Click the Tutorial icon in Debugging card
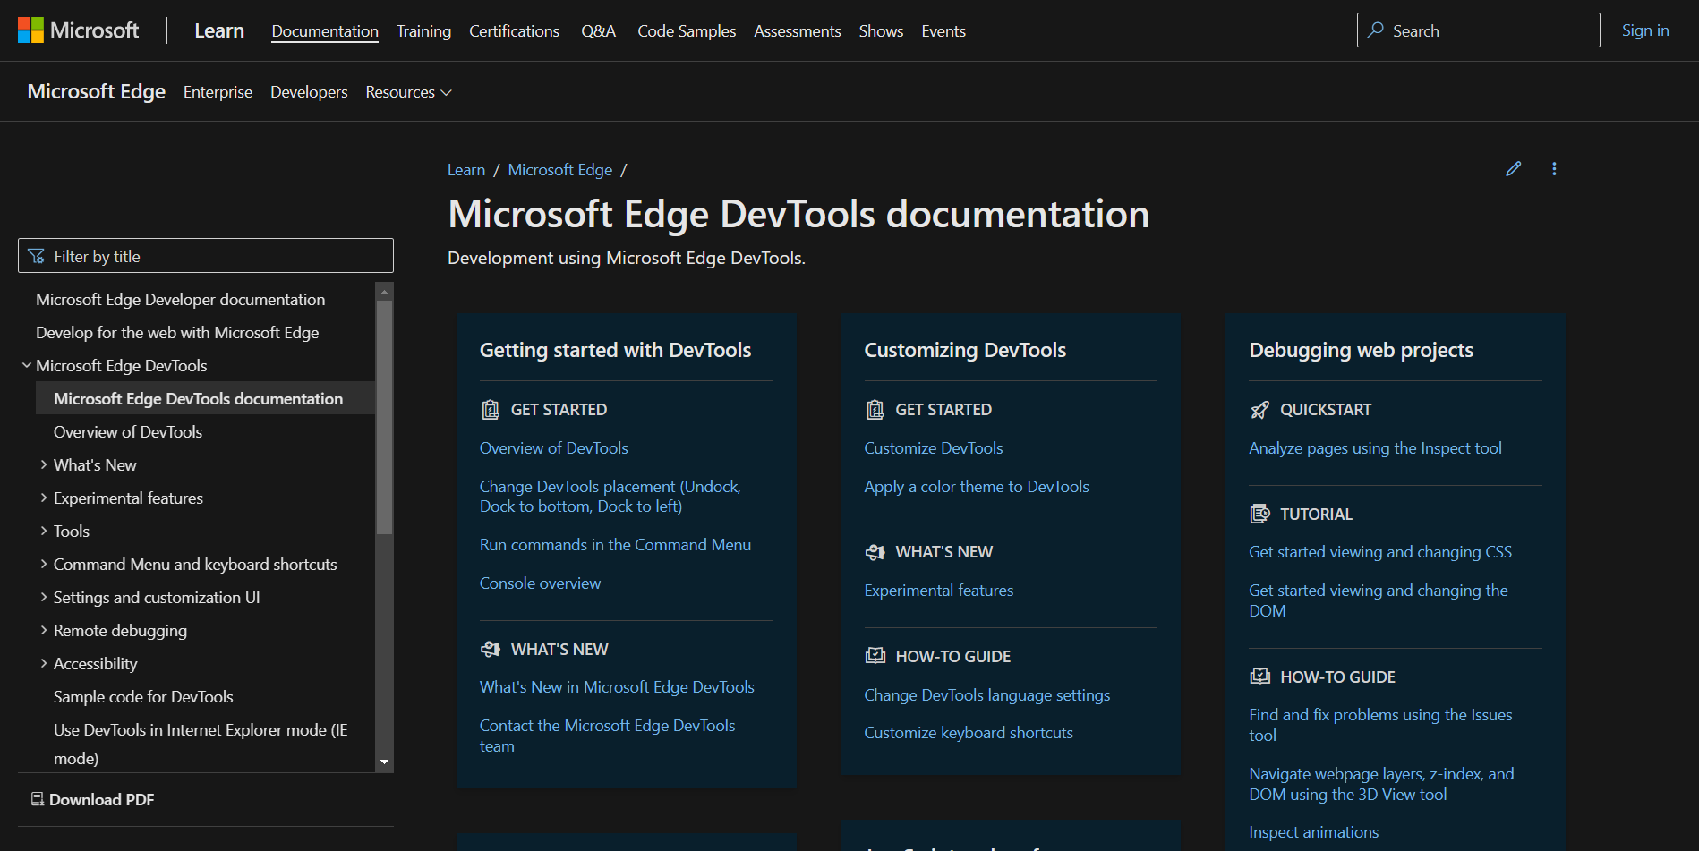Screen dimensions: 1699x851 pyautogui.click(x=1259, y=514)
